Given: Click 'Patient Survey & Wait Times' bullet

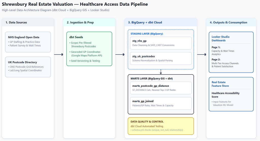Looking at the screenshot, I should click(24, 45).
